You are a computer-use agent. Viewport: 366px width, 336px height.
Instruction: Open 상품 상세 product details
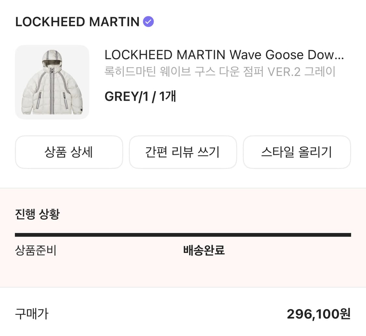pyautogui.click(x=69, y=152)
